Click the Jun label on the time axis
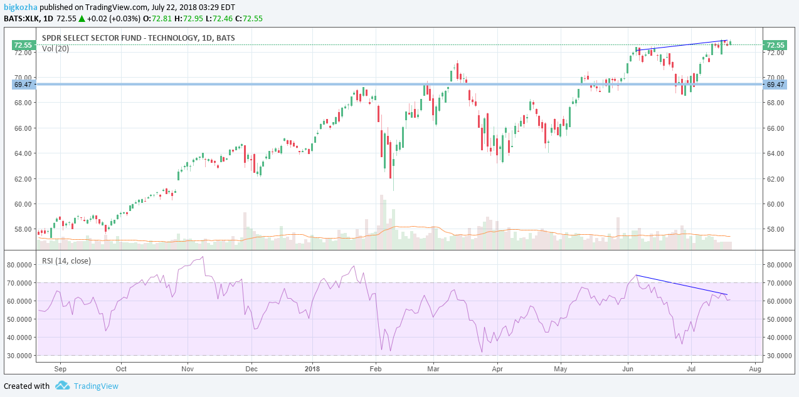The height and width of the screenshot is (397, 799). 628,369
